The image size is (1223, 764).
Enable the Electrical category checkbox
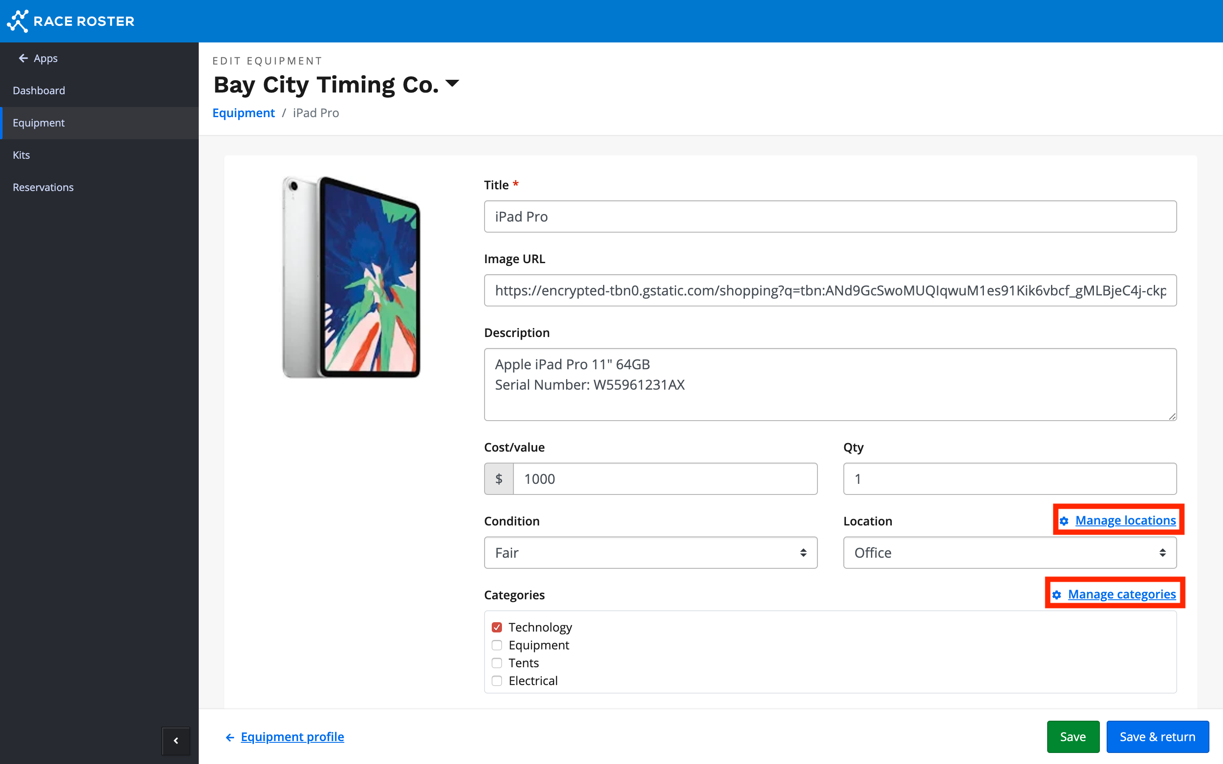497,681
